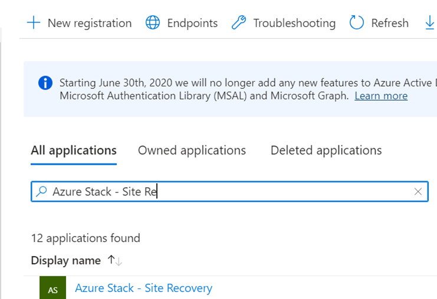
Task: Switch to the All applications tab
Action: pos(74,151)
